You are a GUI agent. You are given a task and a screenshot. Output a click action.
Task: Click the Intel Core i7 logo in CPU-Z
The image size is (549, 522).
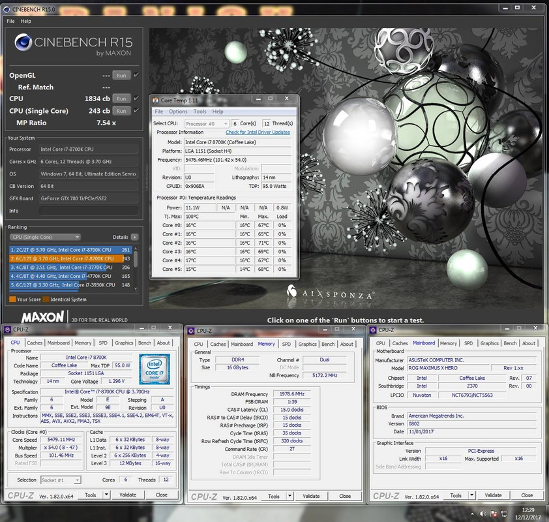point(154,369)
